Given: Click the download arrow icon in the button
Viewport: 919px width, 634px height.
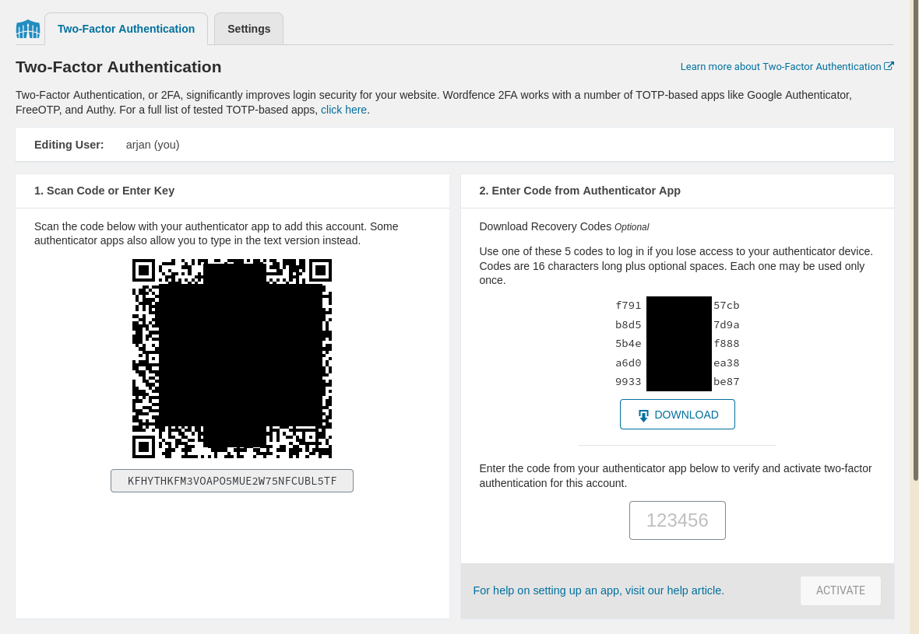Looking at the screenshot, I should pos(643,415).
